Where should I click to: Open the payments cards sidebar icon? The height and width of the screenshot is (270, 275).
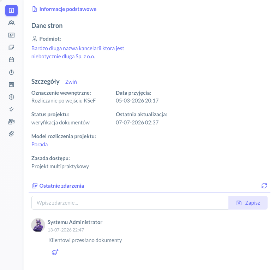coord(11,122)
